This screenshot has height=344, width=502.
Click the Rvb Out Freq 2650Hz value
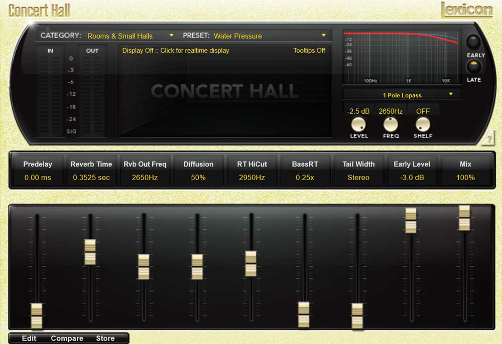[x=145, y=178]
